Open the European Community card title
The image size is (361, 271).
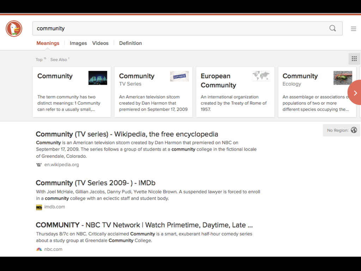tap(219, 81)
